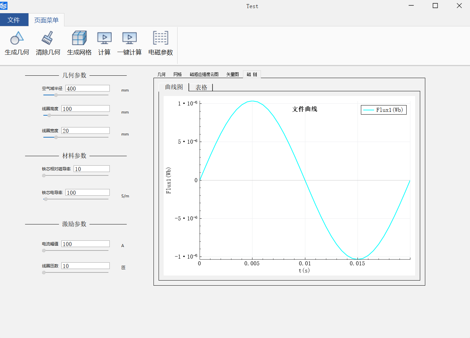Select the 页面菜单 ribbon tab
The width and height of the screenshot is (470, 338).
point(46,20)
